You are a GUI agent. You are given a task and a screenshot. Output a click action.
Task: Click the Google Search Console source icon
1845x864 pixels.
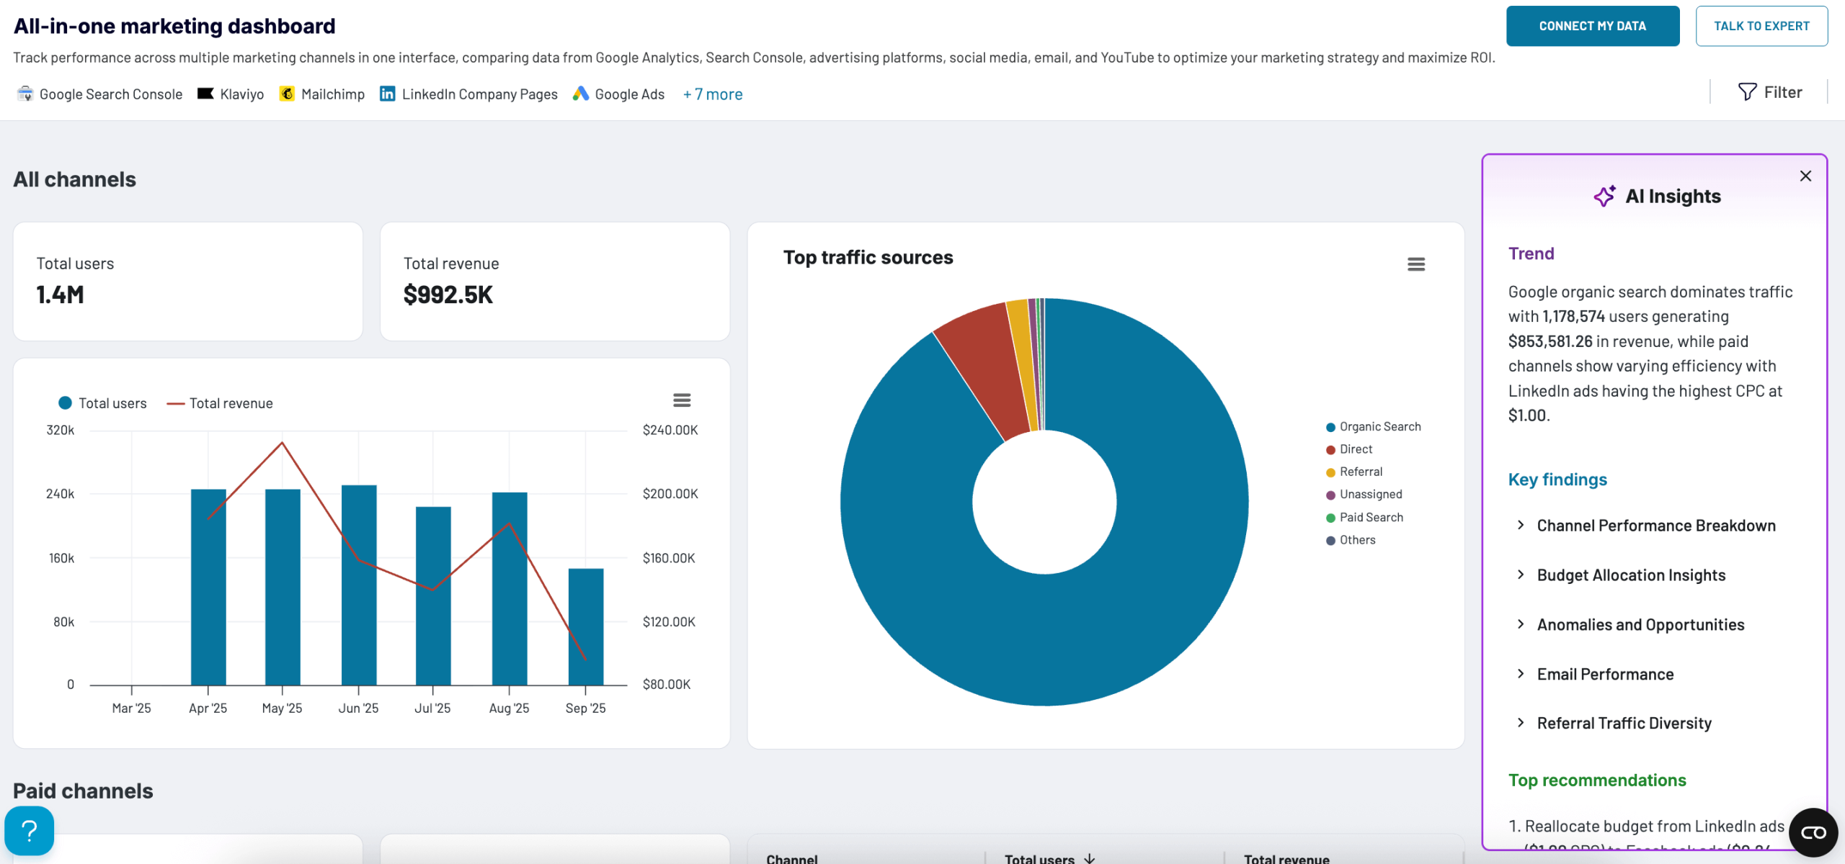(x=25, y=94)
